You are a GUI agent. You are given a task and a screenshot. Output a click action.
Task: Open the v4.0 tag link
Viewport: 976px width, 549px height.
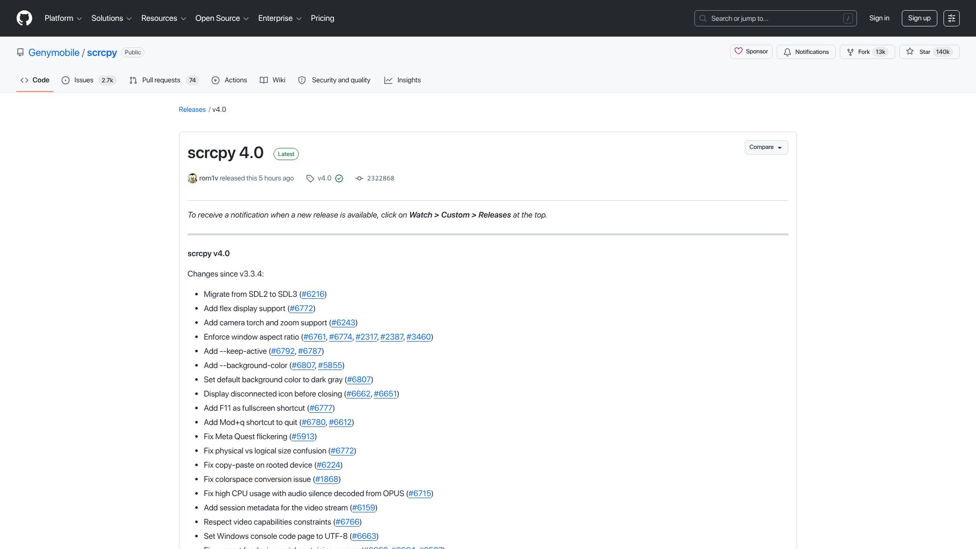point(324,178)
